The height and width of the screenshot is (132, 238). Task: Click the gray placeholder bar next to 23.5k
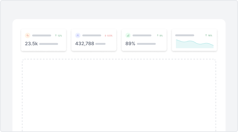point(49,44)
